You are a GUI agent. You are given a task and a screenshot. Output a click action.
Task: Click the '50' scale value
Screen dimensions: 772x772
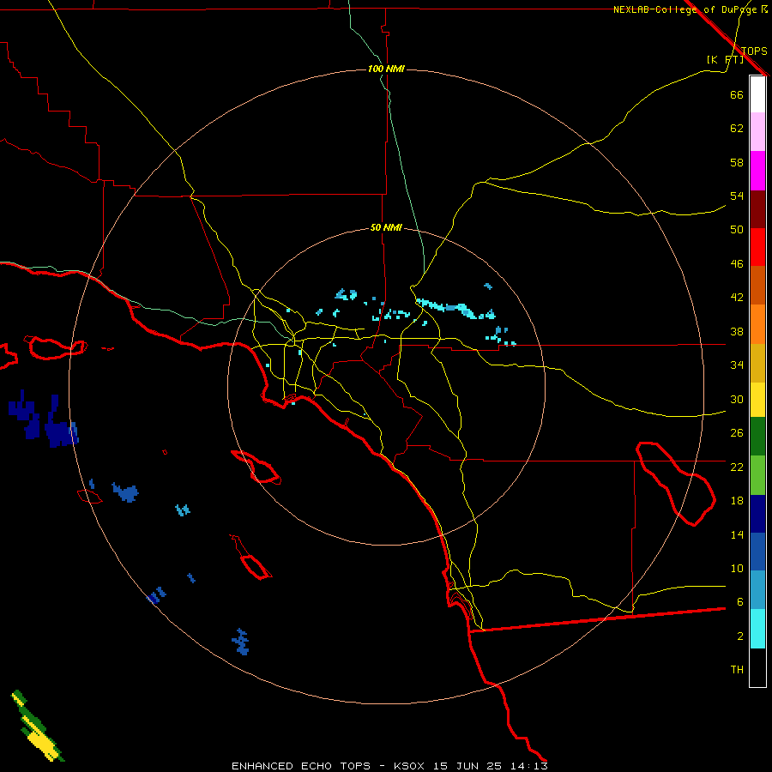737,230
